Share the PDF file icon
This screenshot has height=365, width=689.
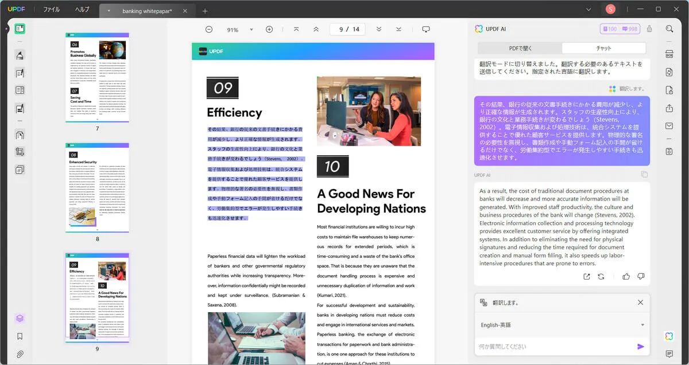(x=669, y=108)
